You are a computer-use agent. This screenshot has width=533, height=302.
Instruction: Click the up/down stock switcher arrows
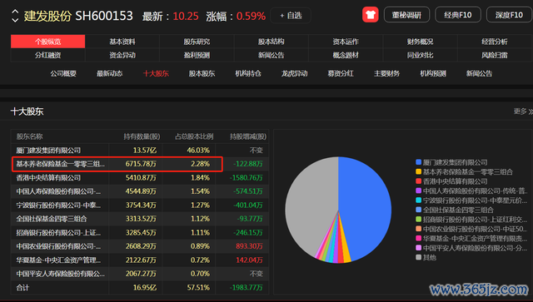coord(15,16)
